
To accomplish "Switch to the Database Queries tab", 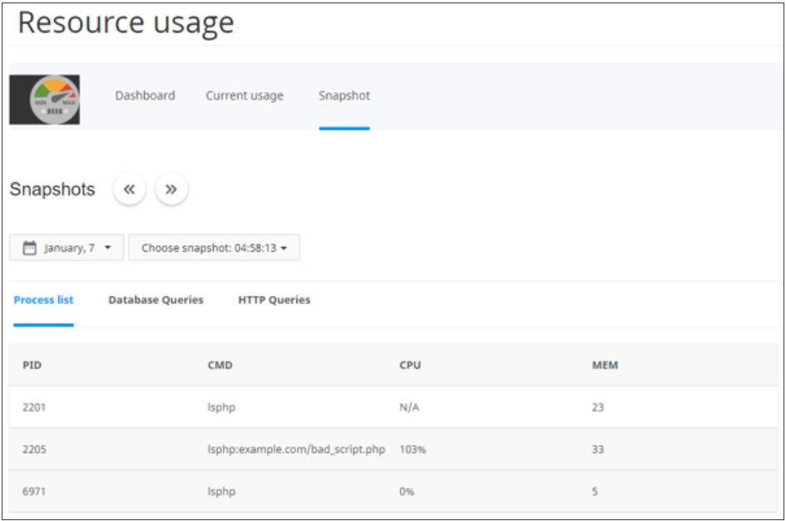I will click(x=156, y=299).
